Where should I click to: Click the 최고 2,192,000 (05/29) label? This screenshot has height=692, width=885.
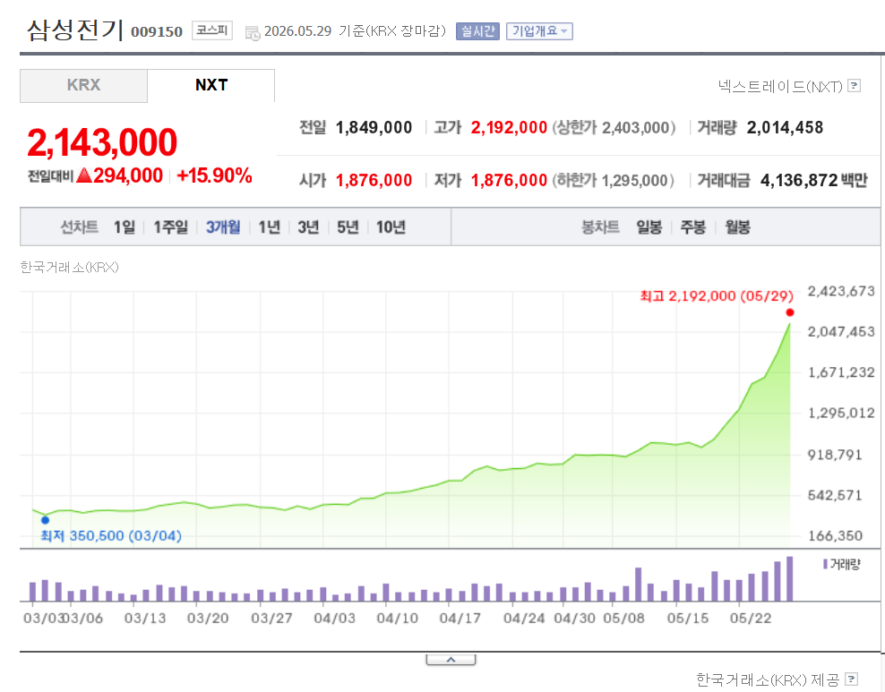click(x=717, y=296)
